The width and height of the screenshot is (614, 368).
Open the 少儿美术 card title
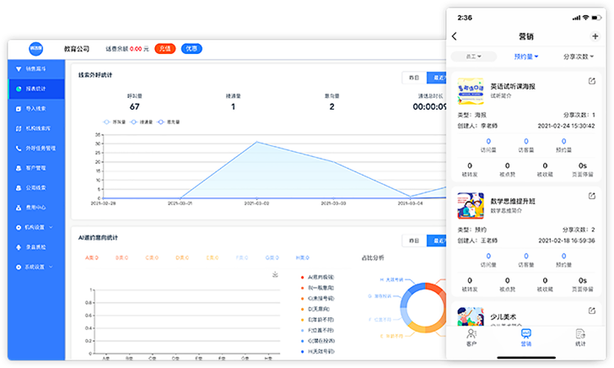(x=504, y=317)
